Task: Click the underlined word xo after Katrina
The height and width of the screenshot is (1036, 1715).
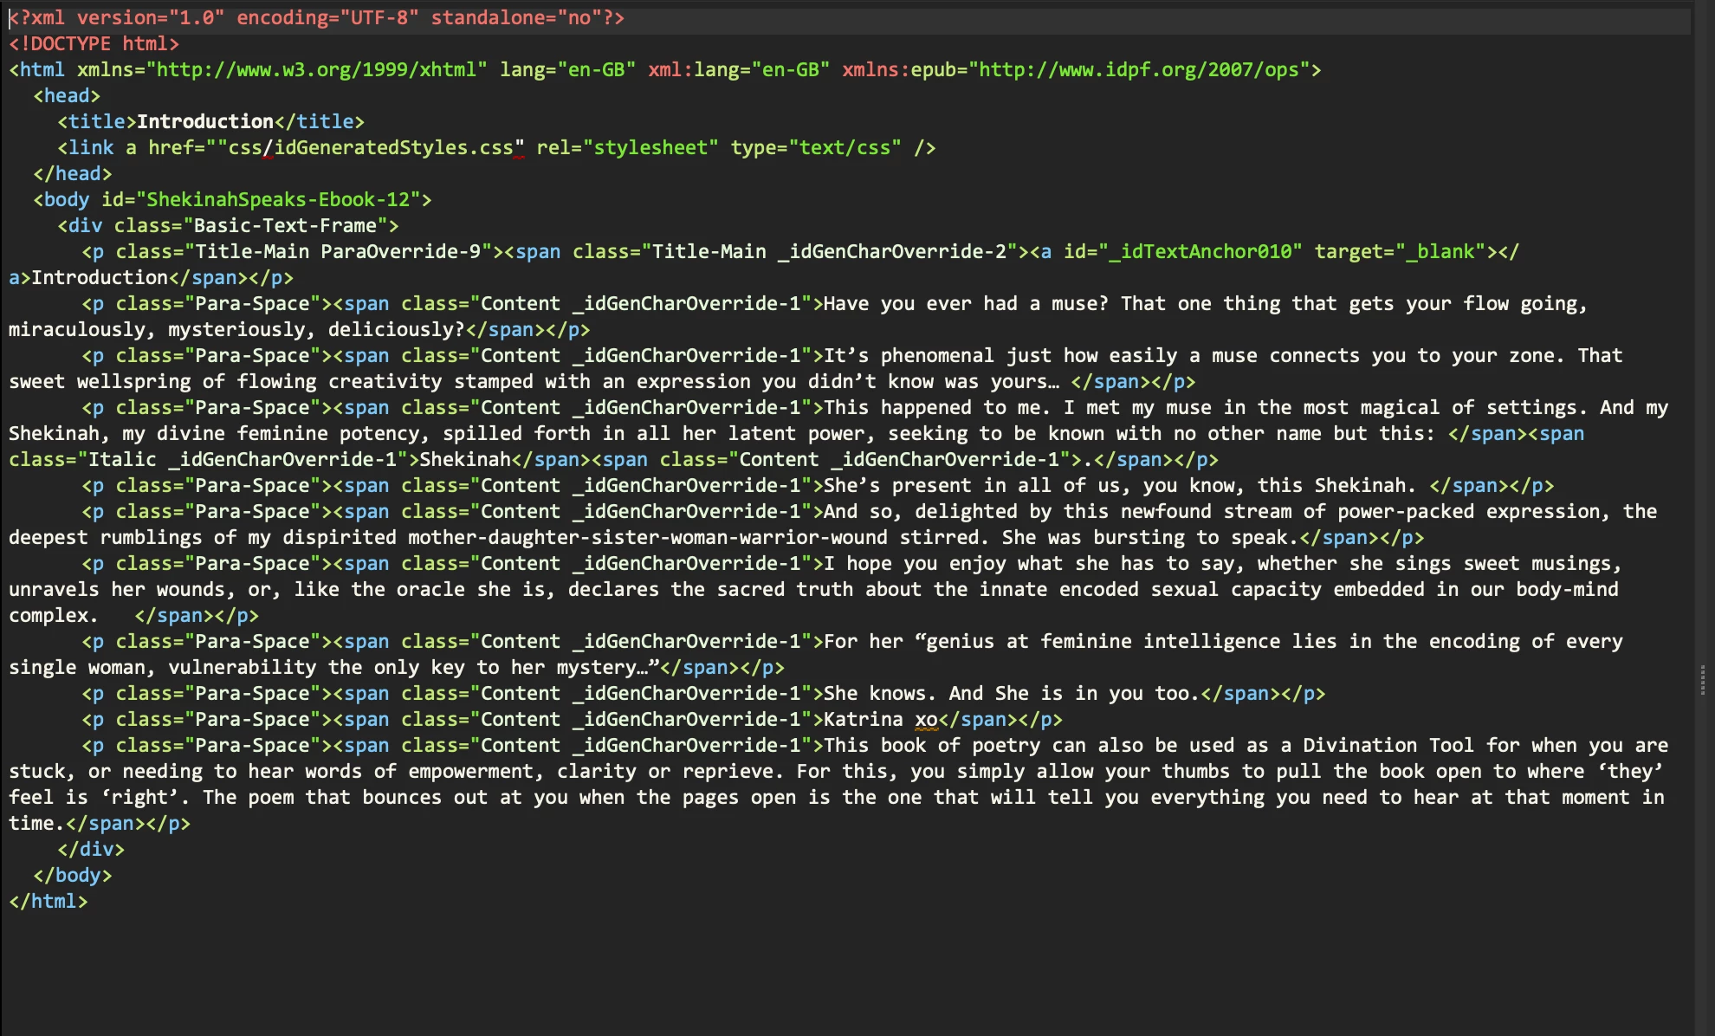Action: tap(926, 719)
